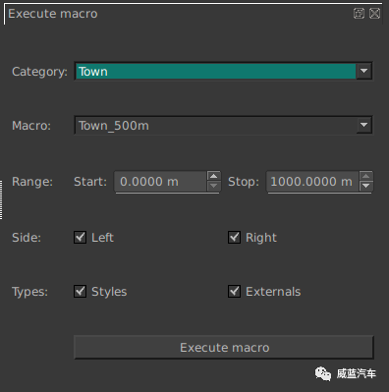Click the Category: label
This screenshot has height=392, width=389.
(39, 72)
